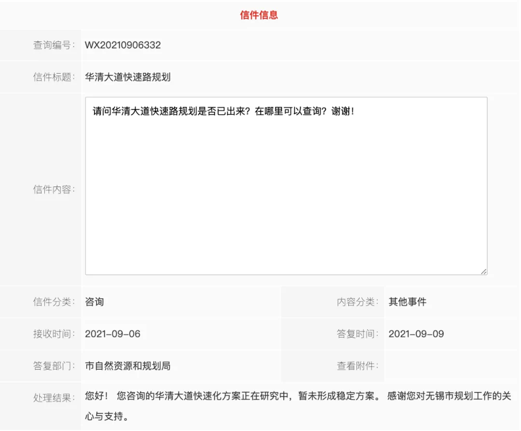Click the text area resize handle
This screenshot has width=521, height=431.
(x=483, y=271)
